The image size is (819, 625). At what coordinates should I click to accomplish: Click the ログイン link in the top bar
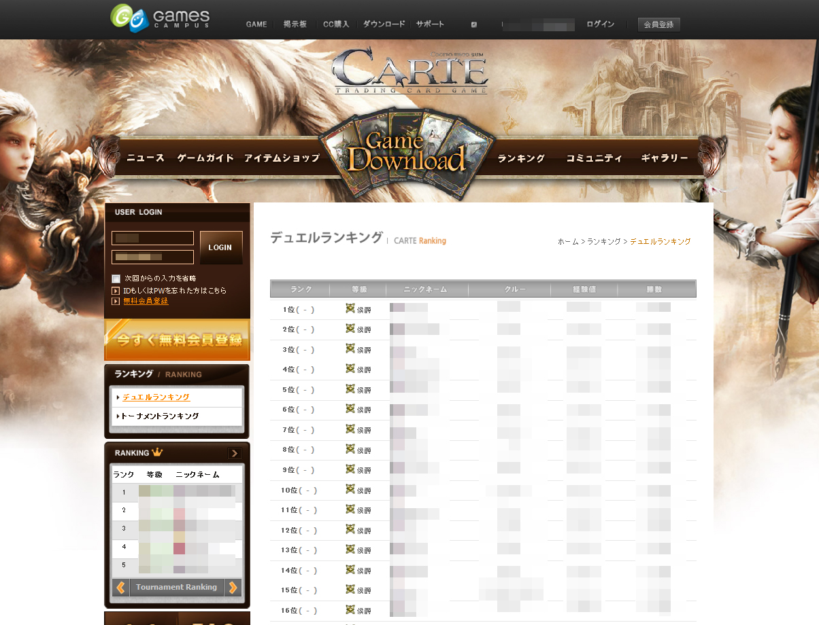click(x=600, y=24)
